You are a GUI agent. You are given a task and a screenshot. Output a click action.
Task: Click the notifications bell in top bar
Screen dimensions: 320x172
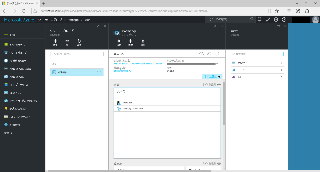tap(259, 20)
